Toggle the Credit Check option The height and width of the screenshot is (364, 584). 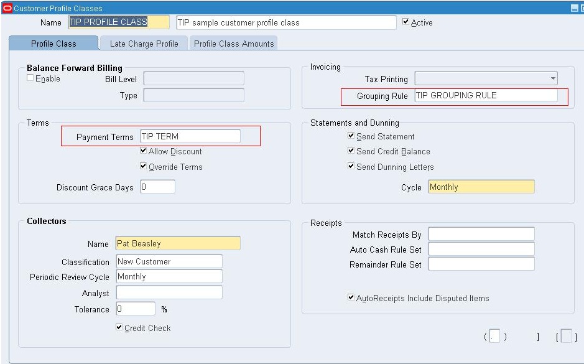[118, 328]
